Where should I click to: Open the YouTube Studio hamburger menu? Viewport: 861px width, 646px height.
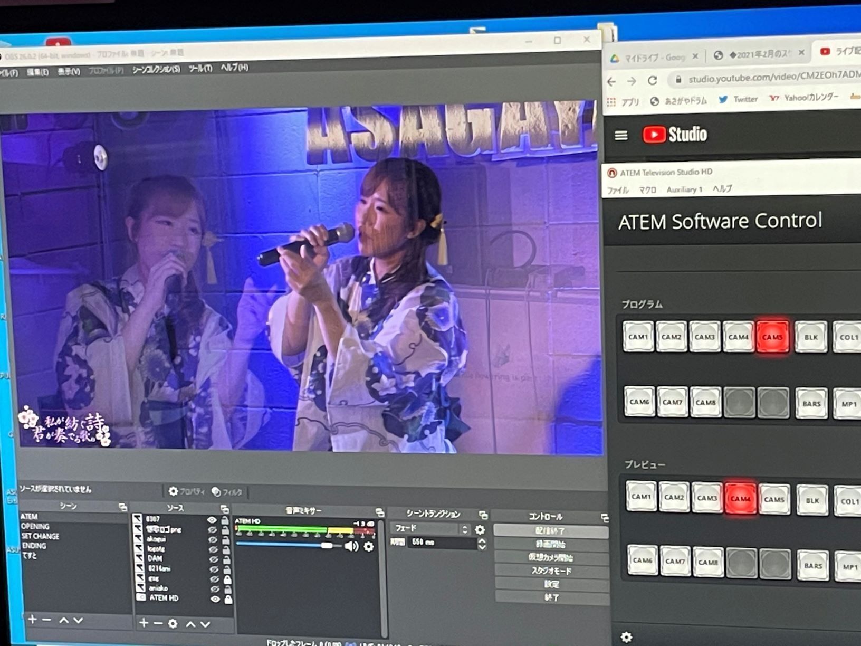621,136
